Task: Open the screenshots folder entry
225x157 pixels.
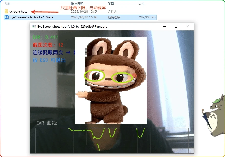Action: [18, 11]
